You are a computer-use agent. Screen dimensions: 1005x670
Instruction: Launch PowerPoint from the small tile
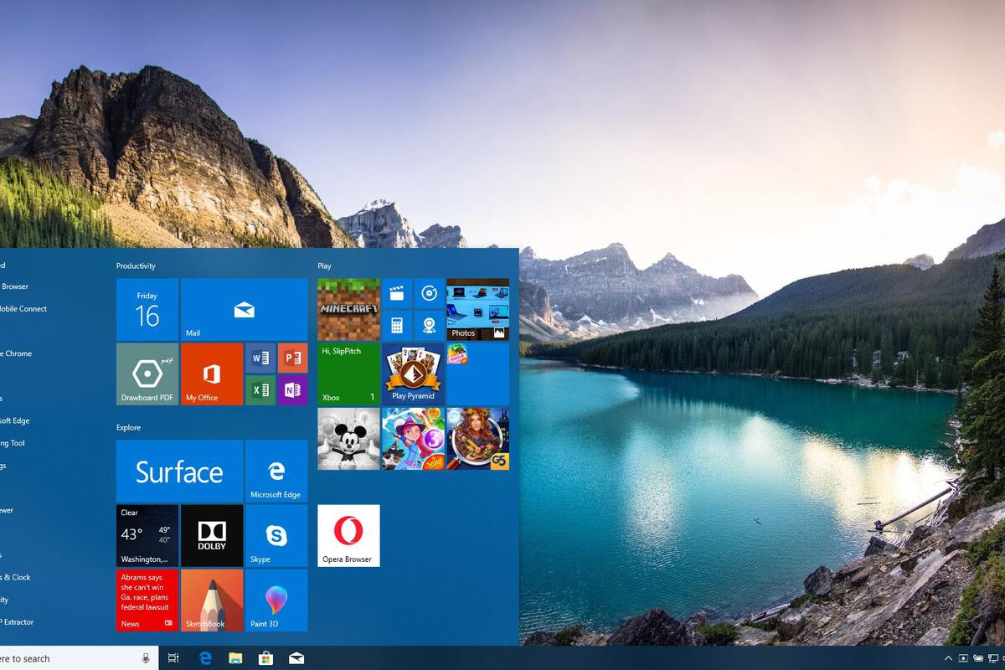click(x=292, y=358)
